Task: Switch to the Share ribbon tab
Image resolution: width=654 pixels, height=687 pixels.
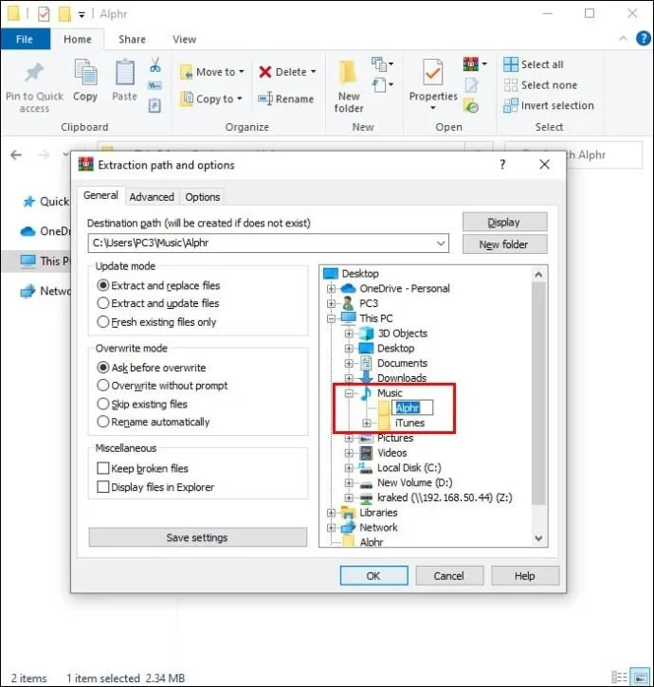Action: 132,40
